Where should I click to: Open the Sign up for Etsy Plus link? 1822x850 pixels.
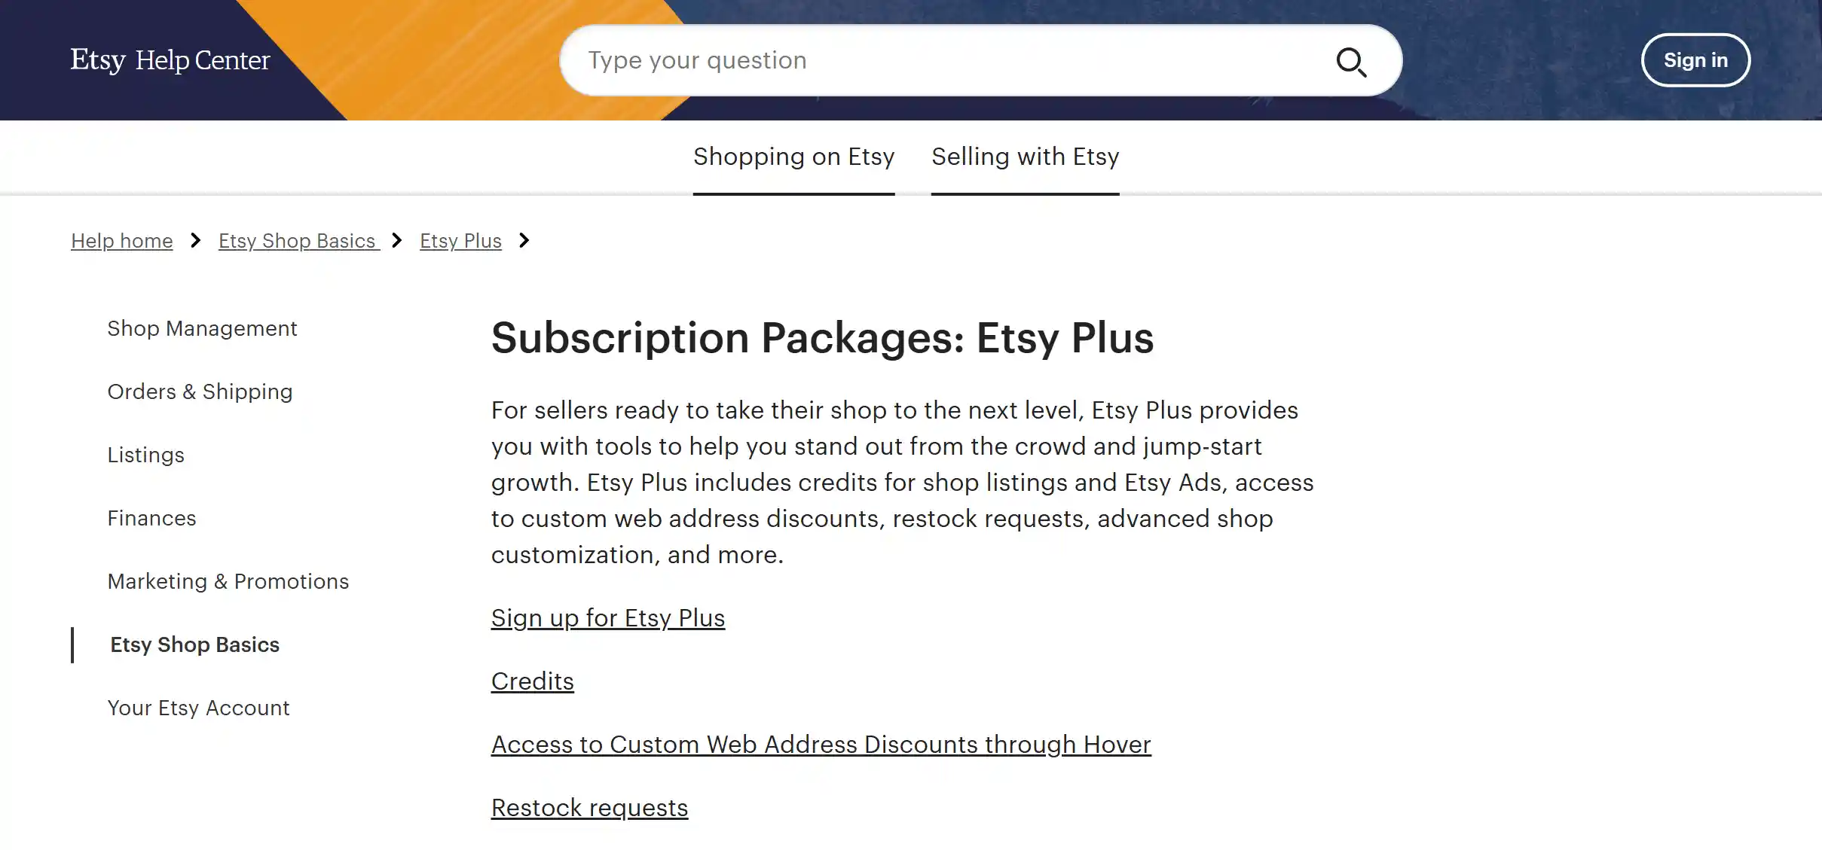point(607,617)
